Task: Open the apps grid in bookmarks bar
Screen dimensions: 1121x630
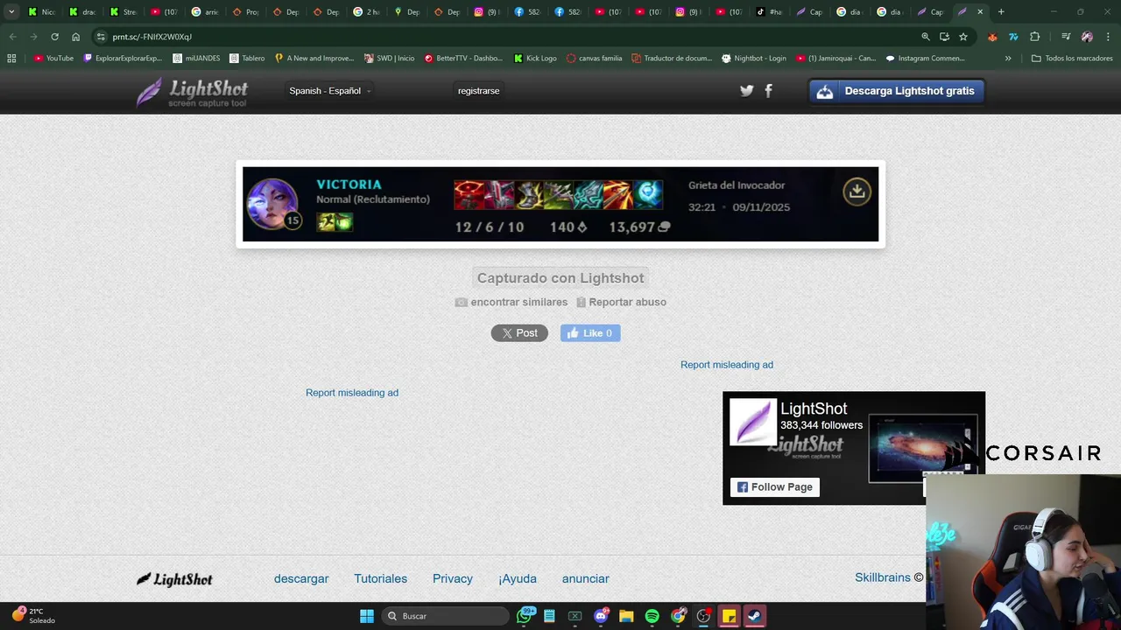Action: click(x=11, y=59)
